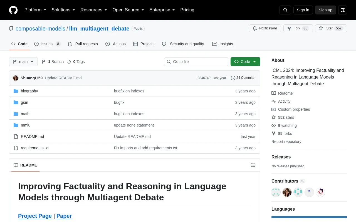Image resolution: width=356 pixels, height=222 pixels.
Task: Open commit hash 9846749
Action: (x=204, y=78)
